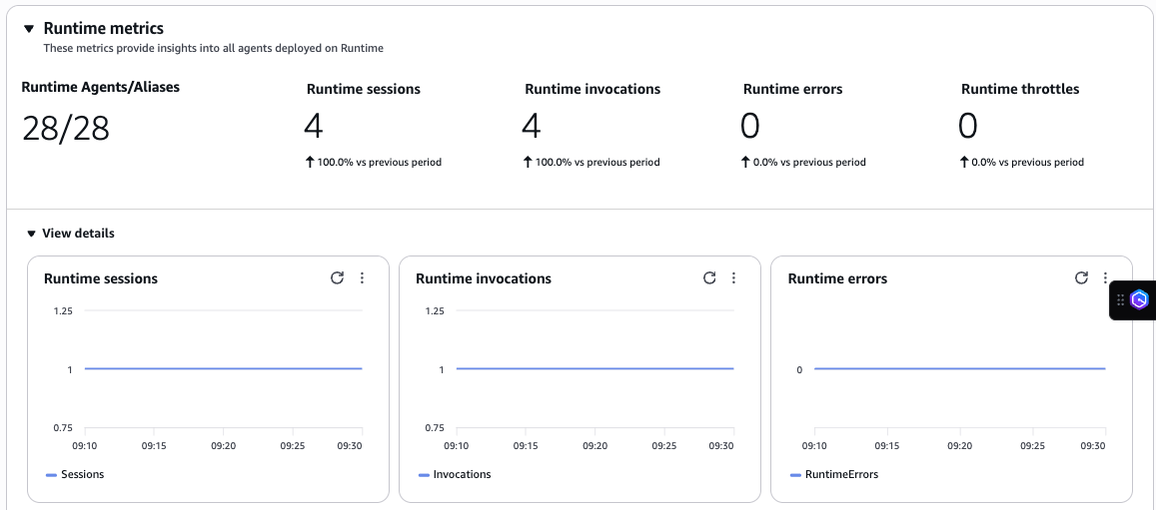The height and width of the screenshot is (510, 1156).
Task: Open Runtime invocations chart kebab menu
Action: [733, 278]
